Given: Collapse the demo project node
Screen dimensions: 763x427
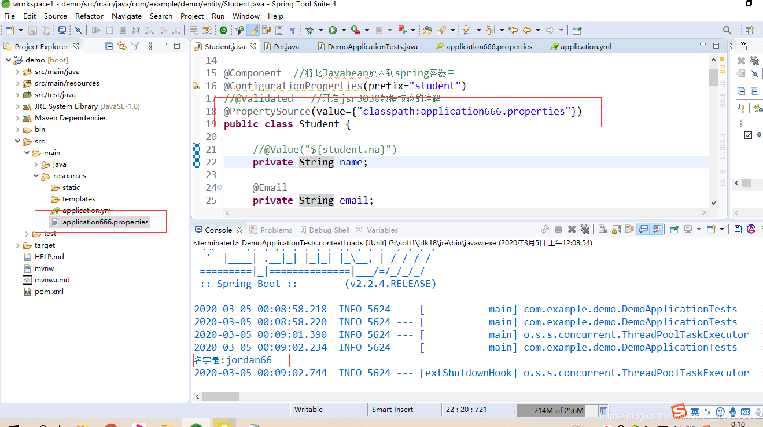Looking at the screenshot, I should pos(8,60).
